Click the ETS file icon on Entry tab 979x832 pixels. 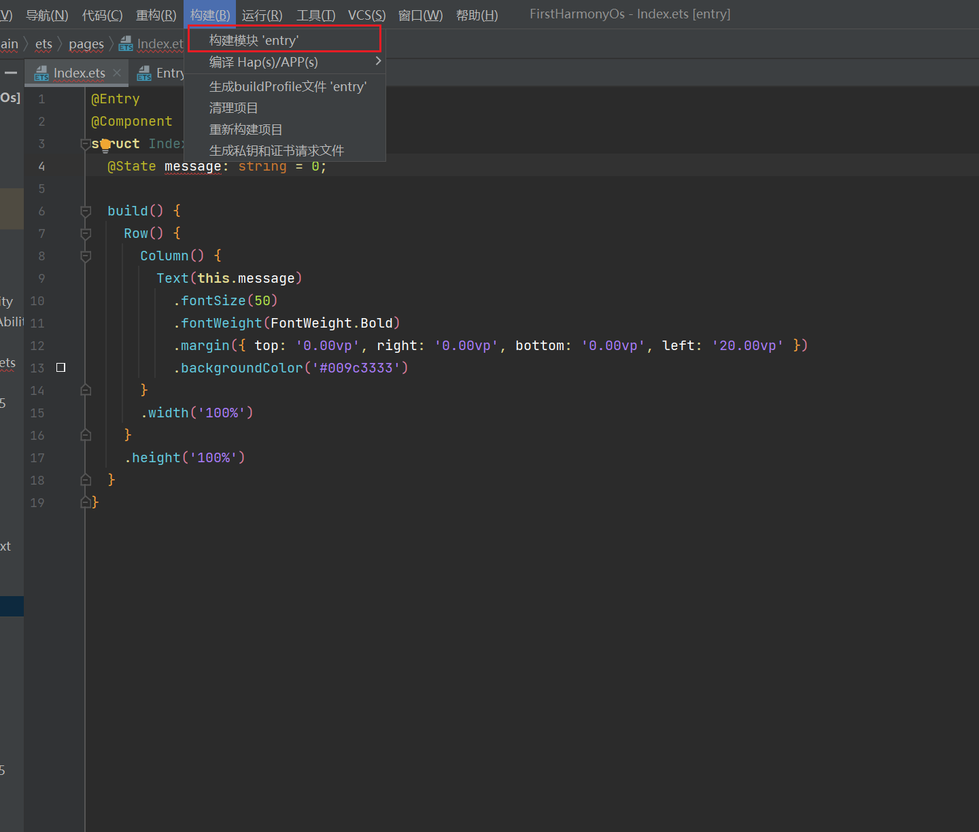coord(144,73)
